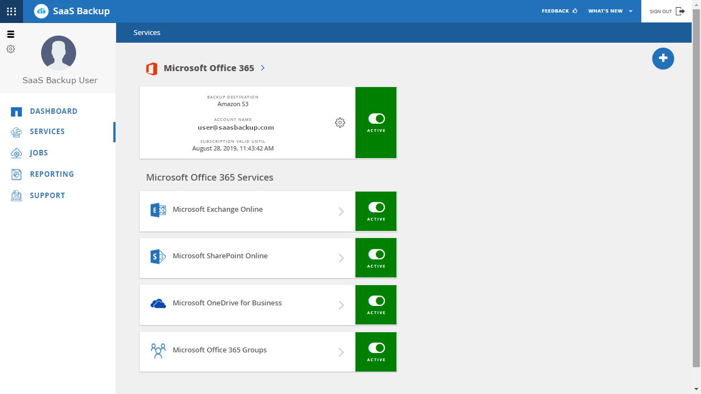Click the Microsoft Office 365 Services heading
This screenshot has height=394, width=701.
tap(210, 177)
